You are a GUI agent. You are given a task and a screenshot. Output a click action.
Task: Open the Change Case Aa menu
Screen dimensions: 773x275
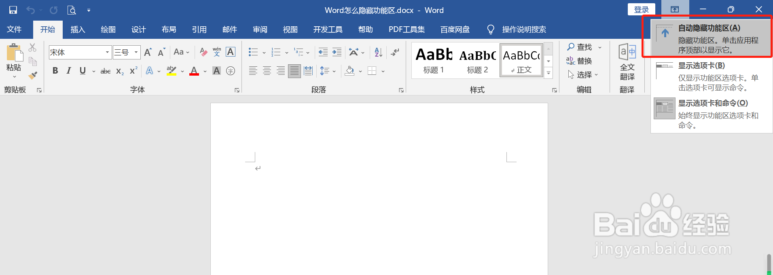181,52
